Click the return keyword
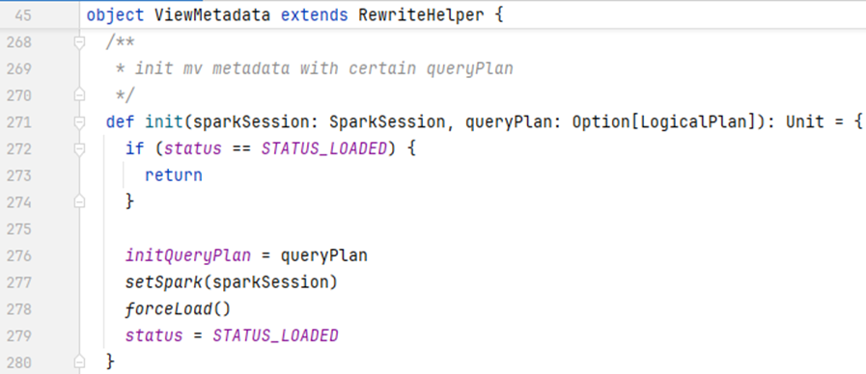866x374 pixels. coord(174,175)
